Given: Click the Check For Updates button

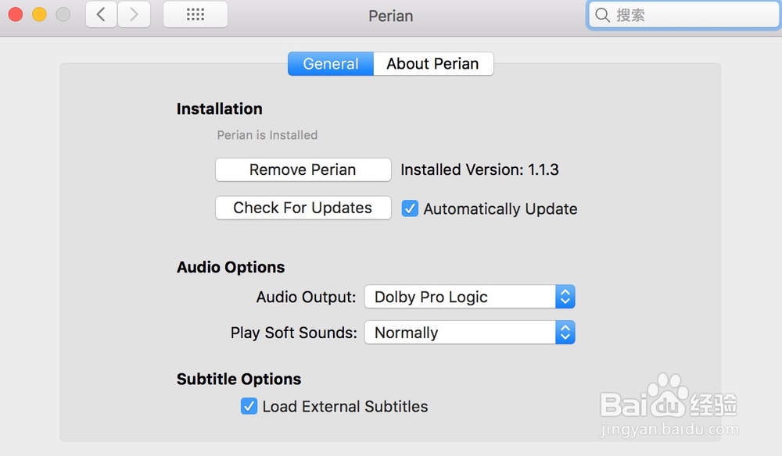Looking at the screenshot, I should pyautogui.click(x=303, y=208).
